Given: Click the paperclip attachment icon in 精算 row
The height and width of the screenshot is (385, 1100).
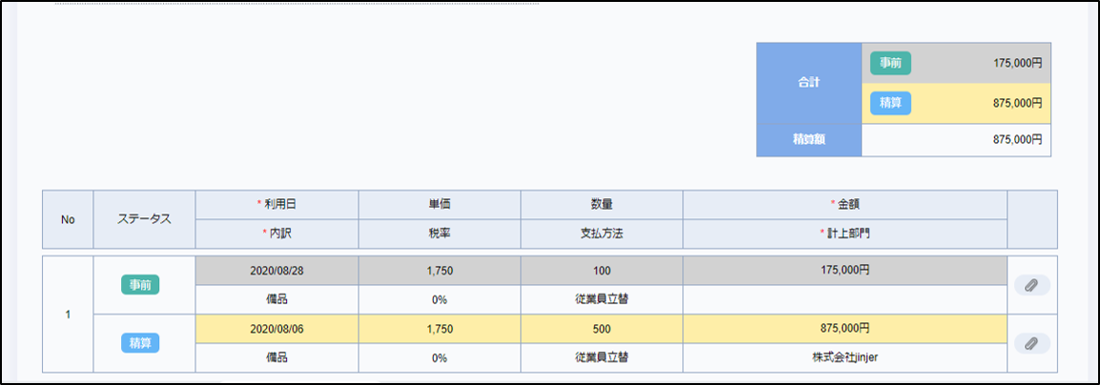Looking at the screenshot, I should tap(1031, 343).
